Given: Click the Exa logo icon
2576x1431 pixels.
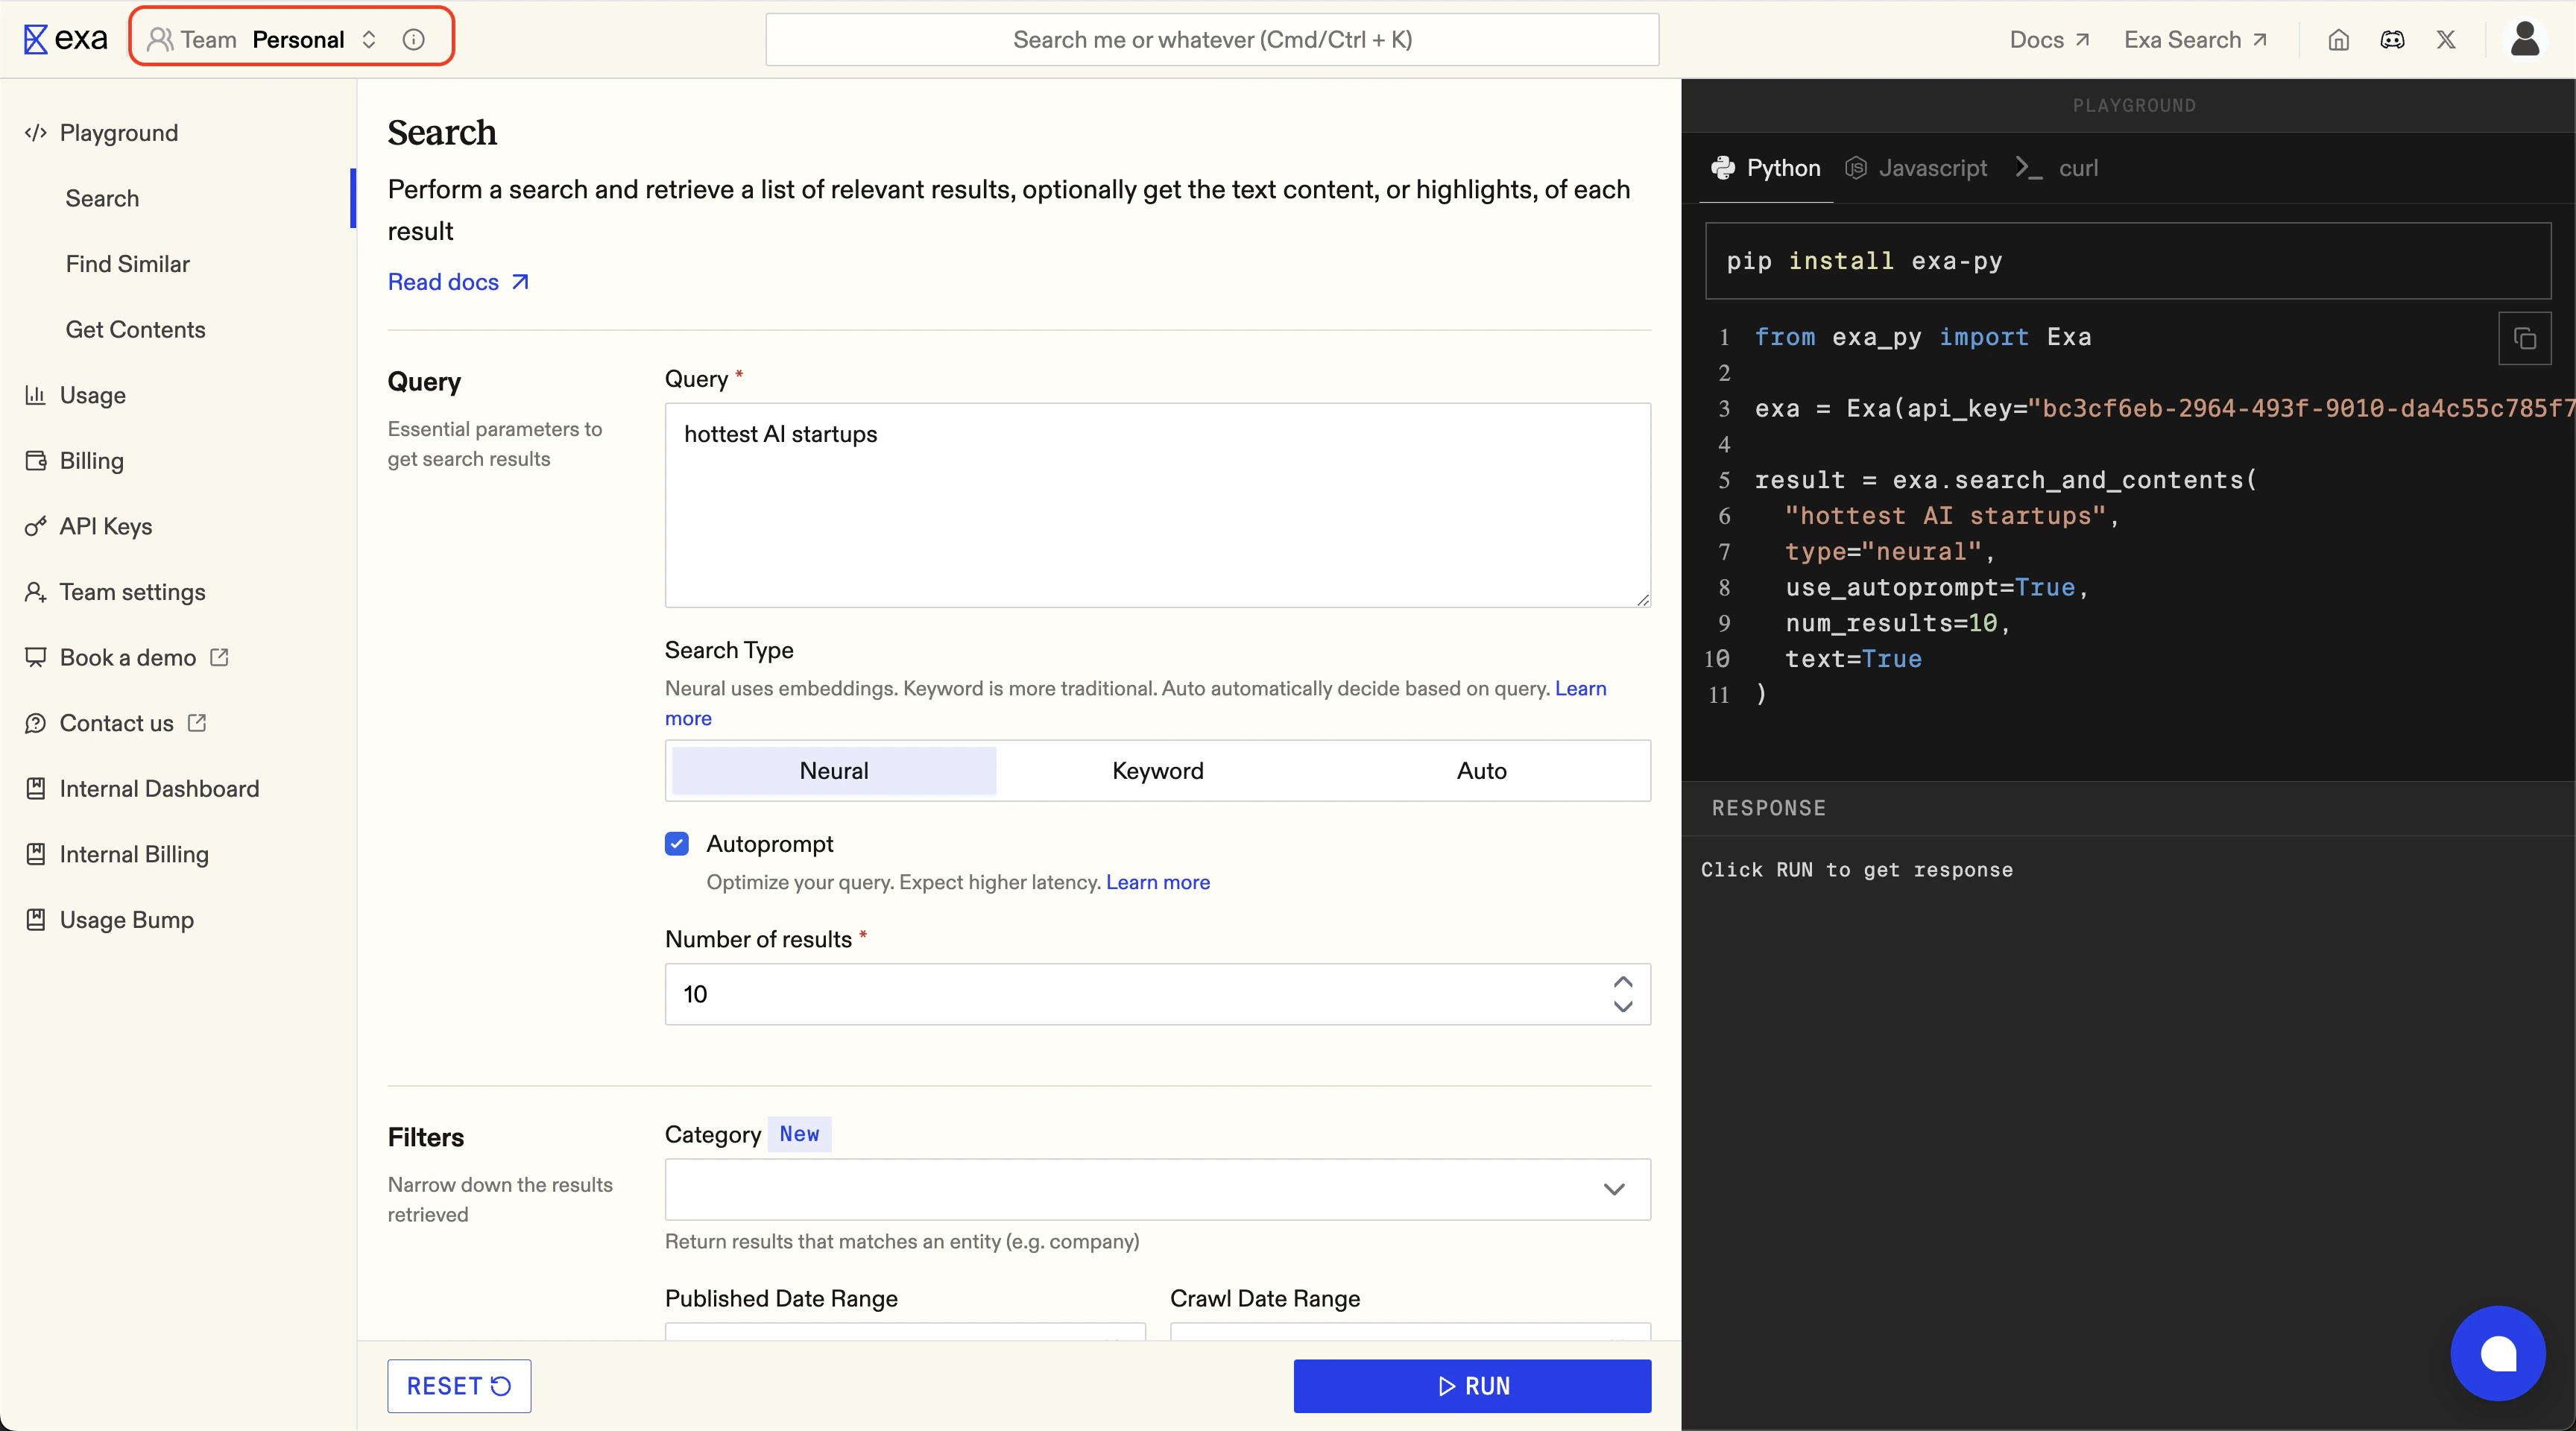Looking at the screenshot, I should [x=36, y=39].
